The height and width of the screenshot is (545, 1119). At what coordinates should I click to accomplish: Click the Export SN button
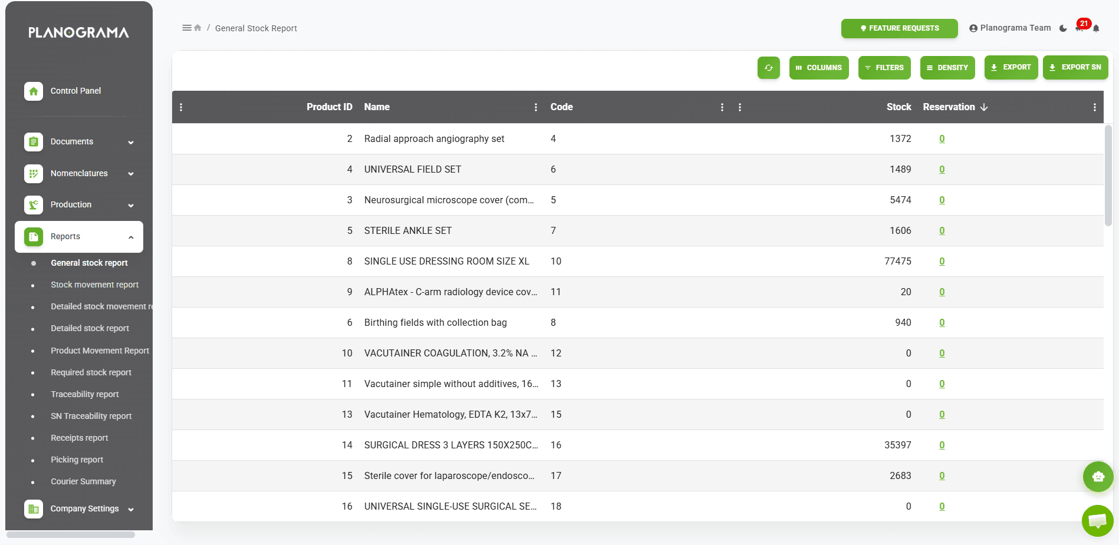tap(1075, 68)
